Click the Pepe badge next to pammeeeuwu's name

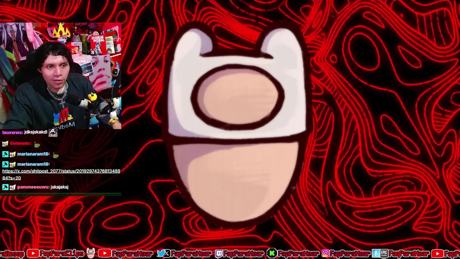pos(13,187)
